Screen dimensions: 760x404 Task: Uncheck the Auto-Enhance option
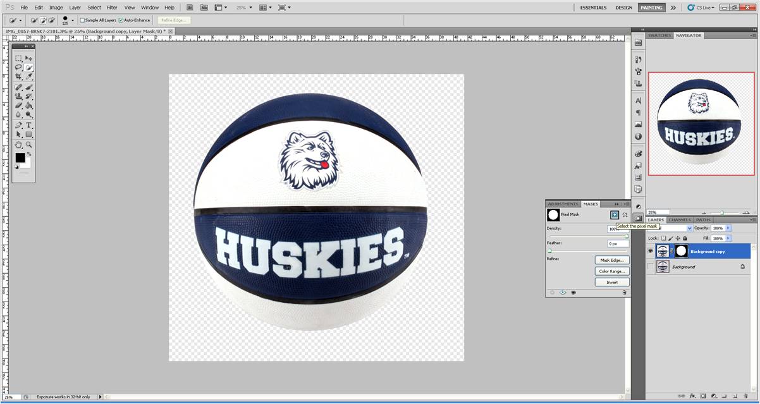pyautogui.click(x=121, y=20)
